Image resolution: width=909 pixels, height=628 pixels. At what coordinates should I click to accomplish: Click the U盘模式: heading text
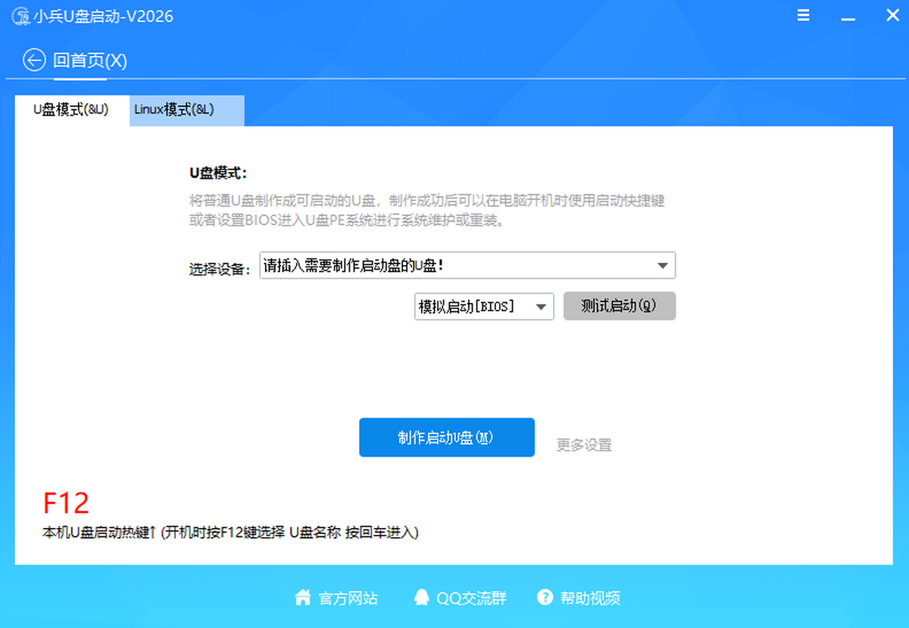pos(218,173)
